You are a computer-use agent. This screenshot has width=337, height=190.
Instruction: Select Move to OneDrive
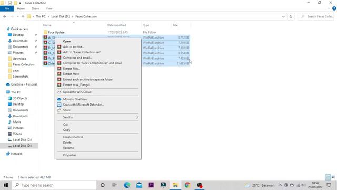point(75,99)
